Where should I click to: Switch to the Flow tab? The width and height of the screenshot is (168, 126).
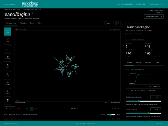[40, 23]
